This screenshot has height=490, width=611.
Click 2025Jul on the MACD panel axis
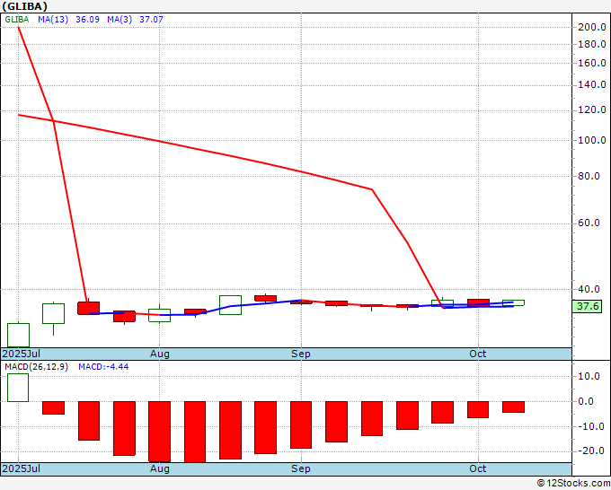point(22,468)
